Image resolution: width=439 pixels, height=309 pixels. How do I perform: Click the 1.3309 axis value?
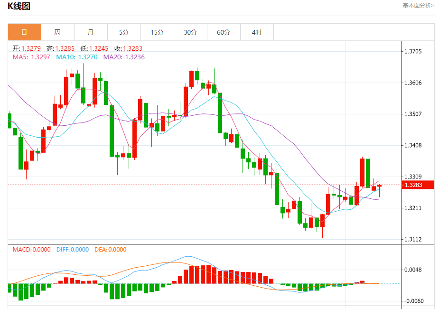tap(413, 177)
